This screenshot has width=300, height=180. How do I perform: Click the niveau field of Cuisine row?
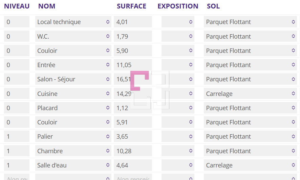(x=17, y=94)
